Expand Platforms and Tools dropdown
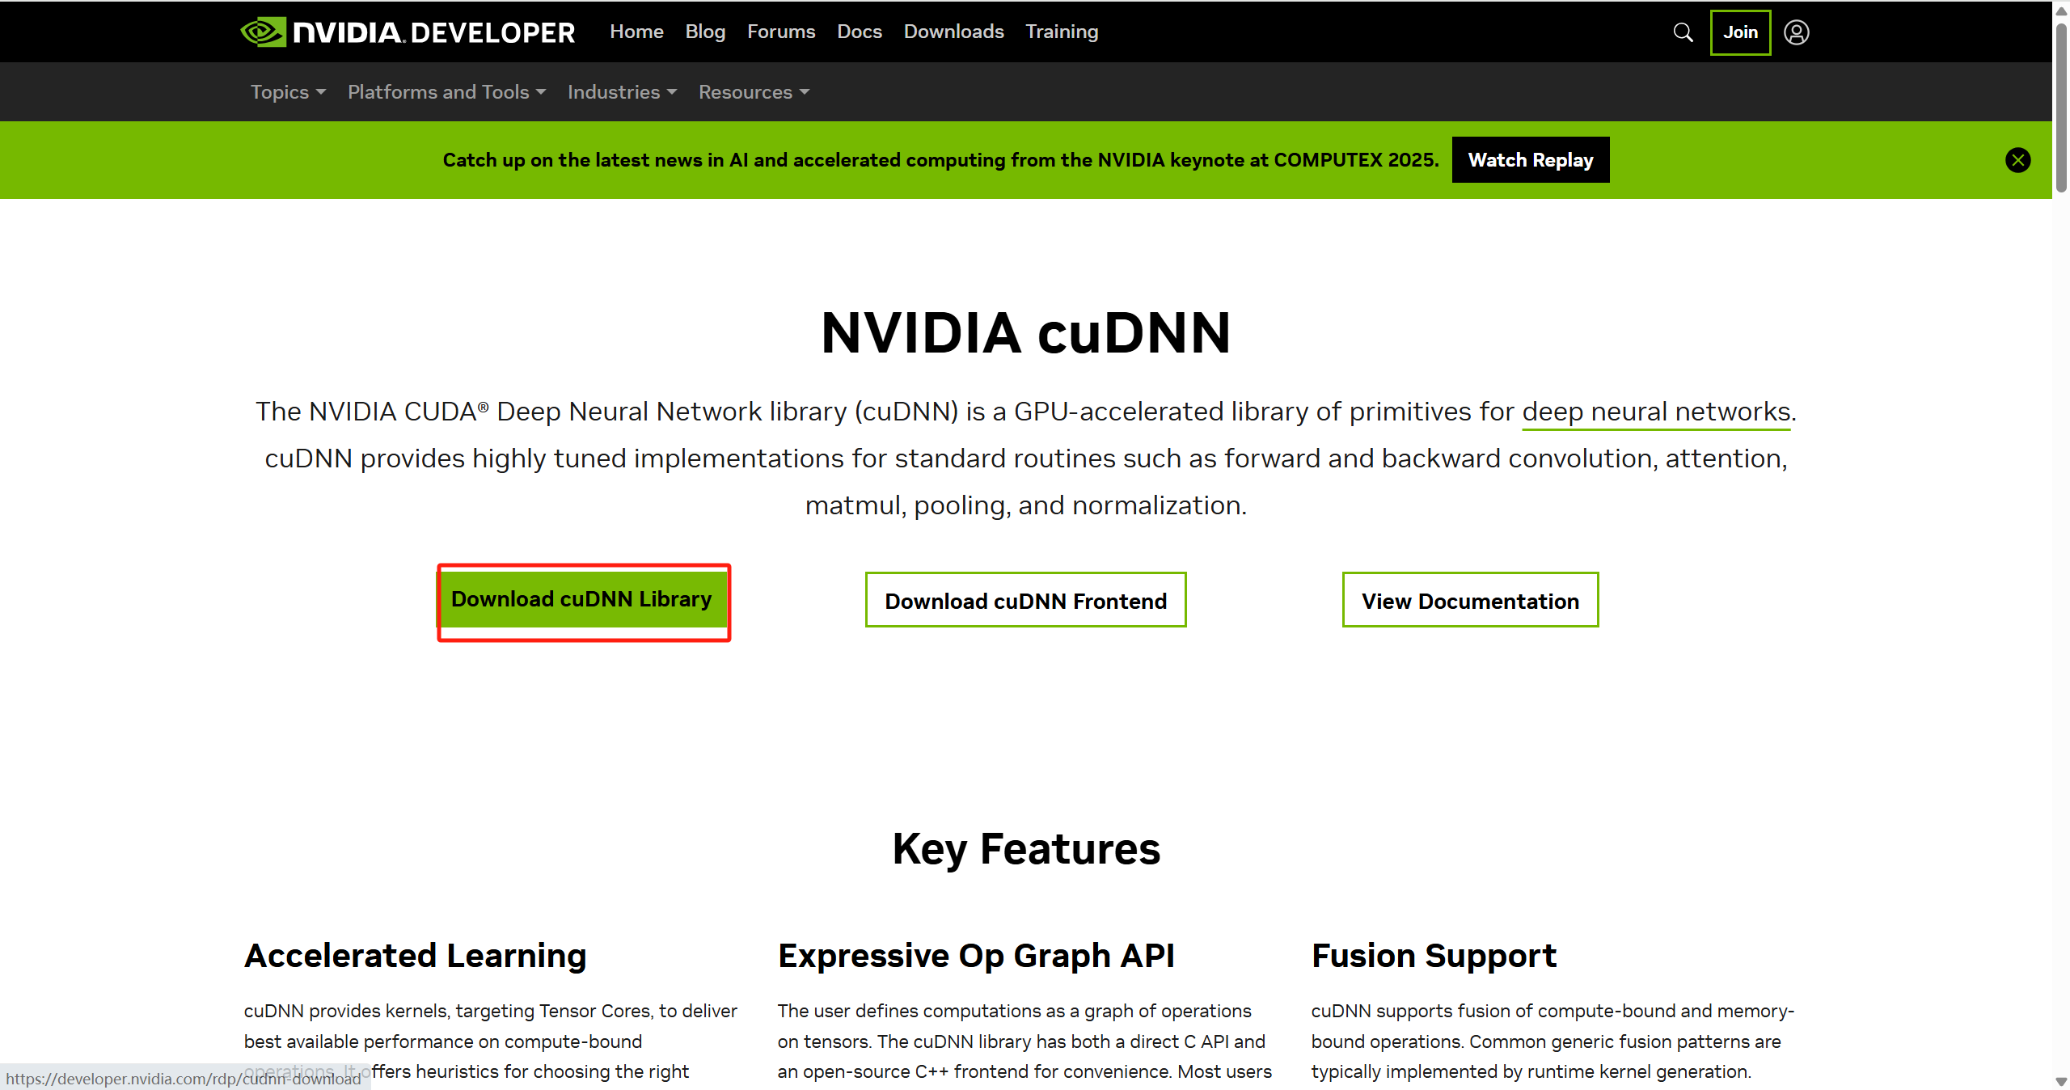The width and height of the screenshot is (2070, 1090). point(446,92)
